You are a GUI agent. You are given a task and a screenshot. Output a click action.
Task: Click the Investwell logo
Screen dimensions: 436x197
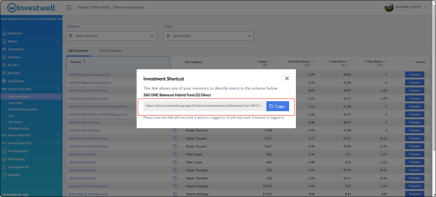[x=31, y=8]
